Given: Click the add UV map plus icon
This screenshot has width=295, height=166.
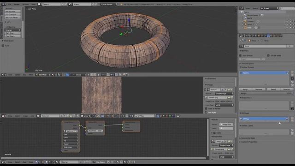Looking at the screenshot, I should coord(292,118).
